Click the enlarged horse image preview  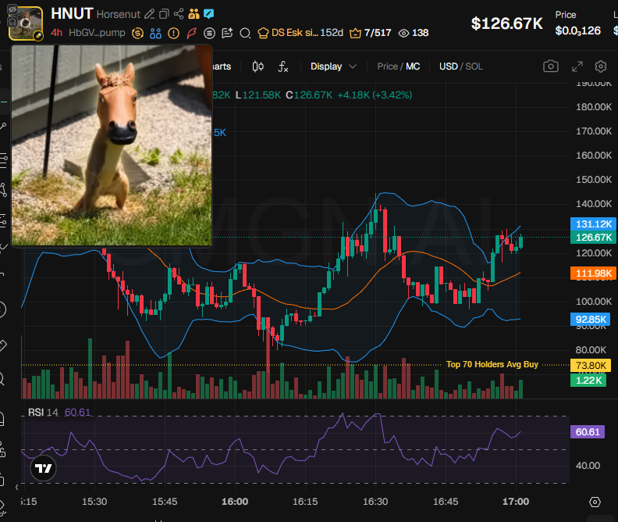tap(112, 145)
